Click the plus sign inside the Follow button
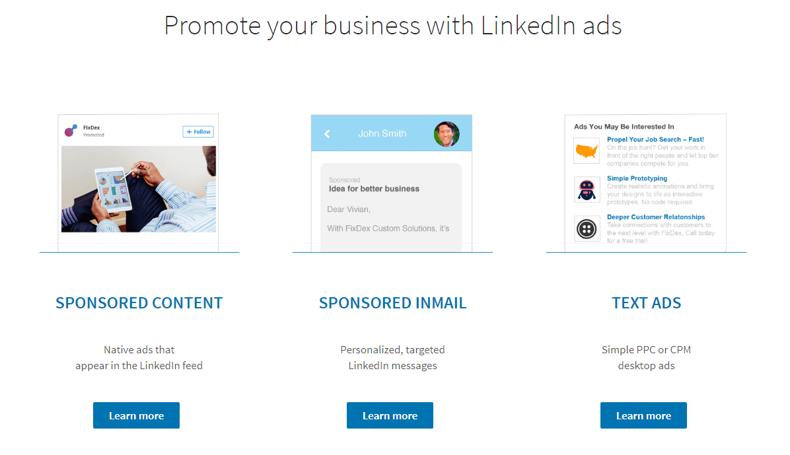Viewport: 790px width, 455px height. [188, 131]
